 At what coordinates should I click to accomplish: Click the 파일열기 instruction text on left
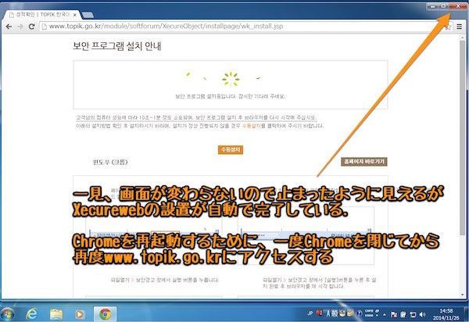tap(164, 280)
